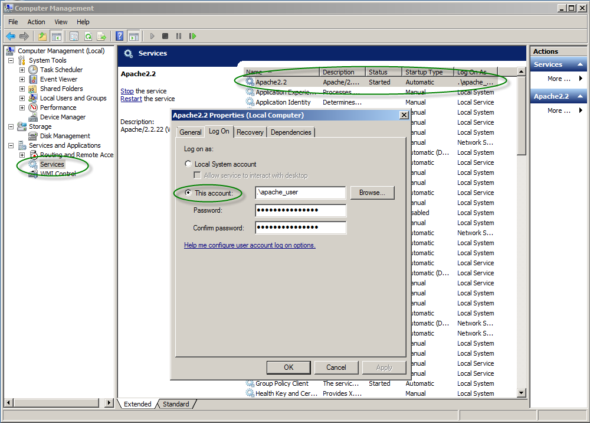This screenshot has width=590, height=423.
Task: Expand the Routing and Remote Access node
Action: 22,155
